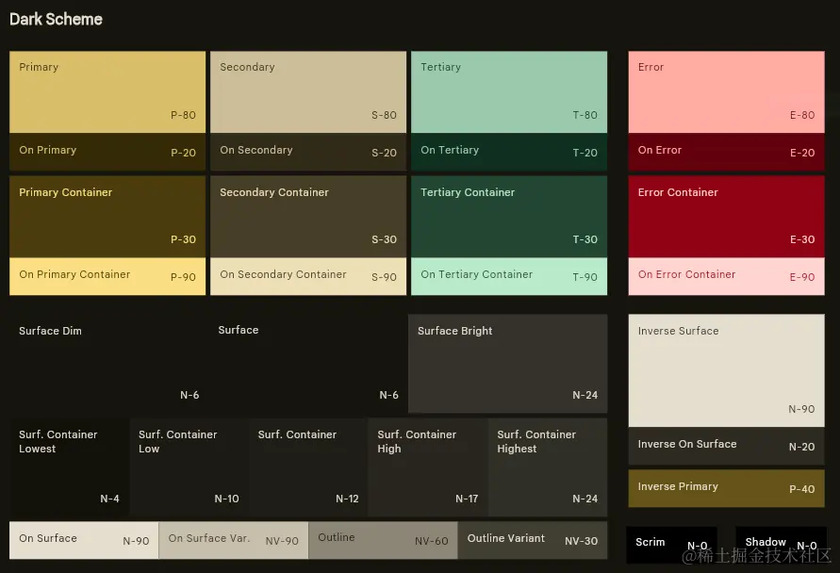
Task: Click the On Tertiary T-20 swatch
Action: click(509, 152)
